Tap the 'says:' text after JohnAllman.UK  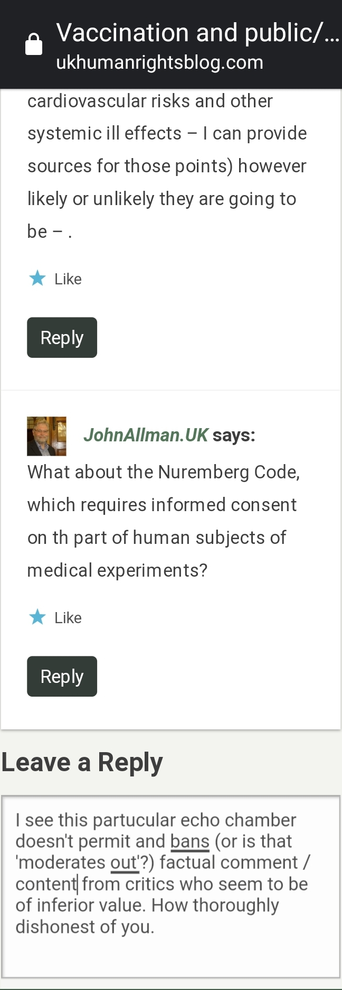click(x=234, y=435)
